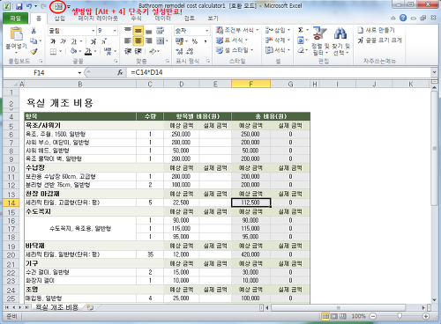The width and height of the screenshot is (441, 324).
Task: Toggle align text left
Action: click(127, 40)
